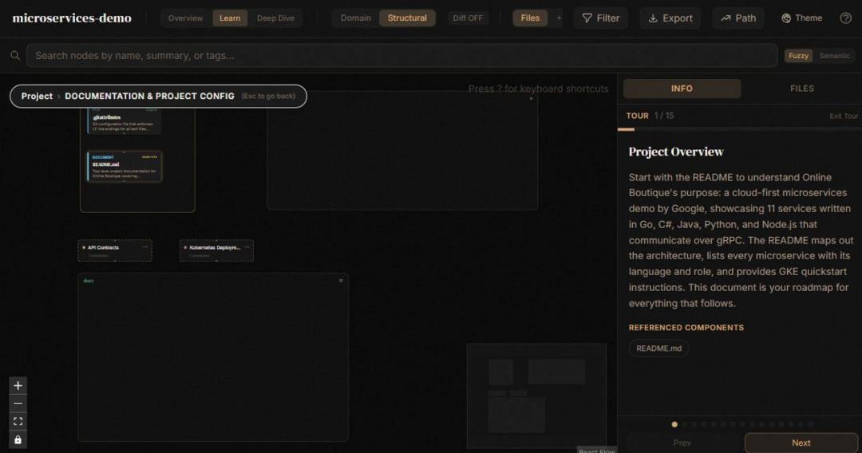Open the help question mark icon
The image size is (862, 453).
pyautogui.click(x=845, y=18)
